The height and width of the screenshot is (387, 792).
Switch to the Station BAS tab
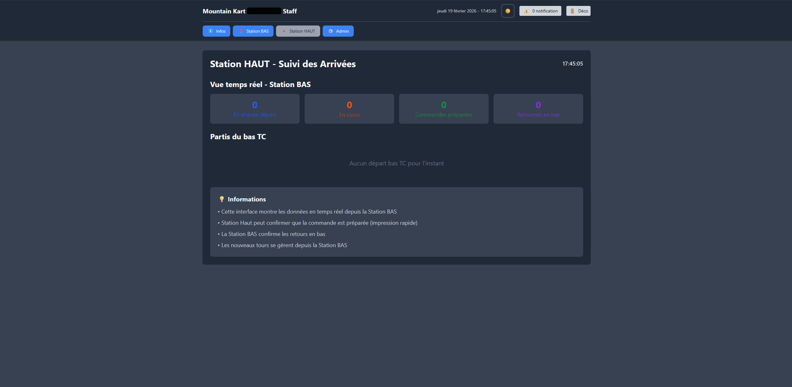(x=253, y=31)
